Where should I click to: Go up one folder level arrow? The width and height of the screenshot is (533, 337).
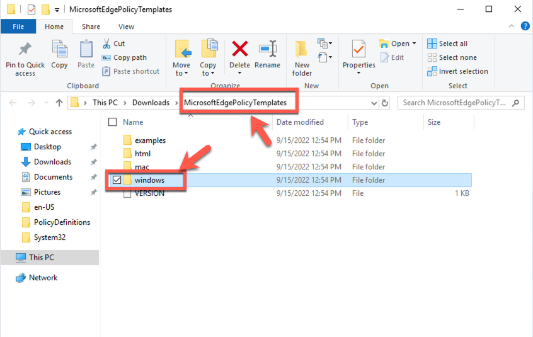pos(59,103)
